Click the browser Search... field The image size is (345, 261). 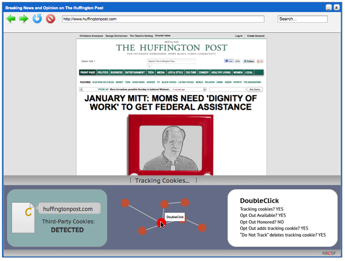302,19
